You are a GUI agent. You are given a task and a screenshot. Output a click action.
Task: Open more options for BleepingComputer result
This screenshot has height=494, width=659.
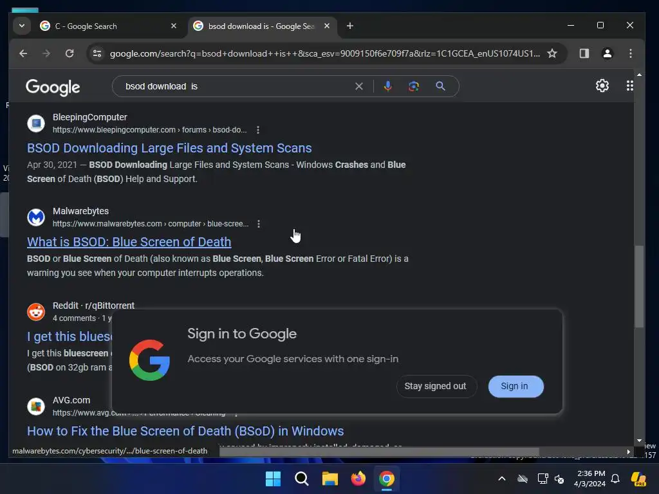coord(258,130)
